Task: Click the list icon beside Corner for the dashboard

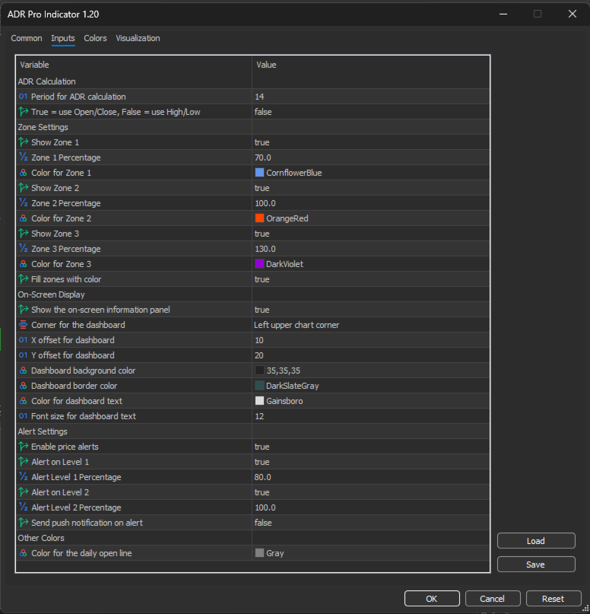Action: click(24, 325)
